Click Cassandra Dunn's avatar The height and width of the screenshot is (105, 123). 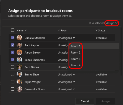click(x=19, y=89)
